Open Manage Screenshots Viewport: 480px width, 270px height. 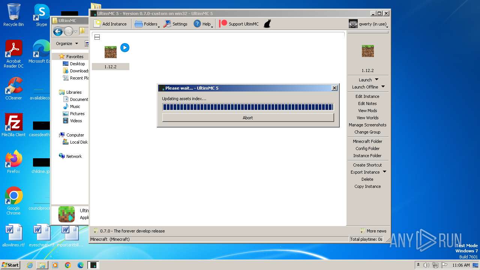click(x=367, y=125)
